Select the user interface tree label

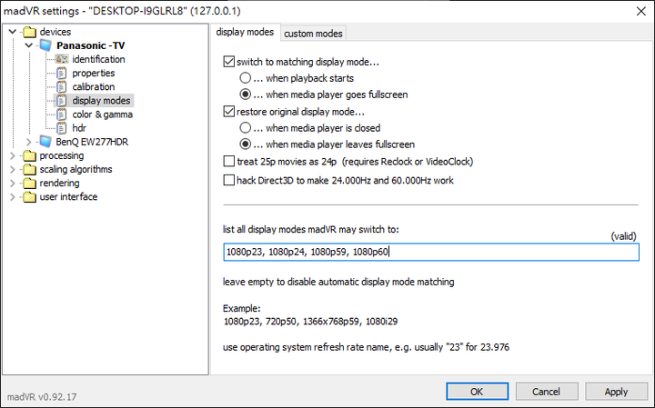[x=68, y=197]
